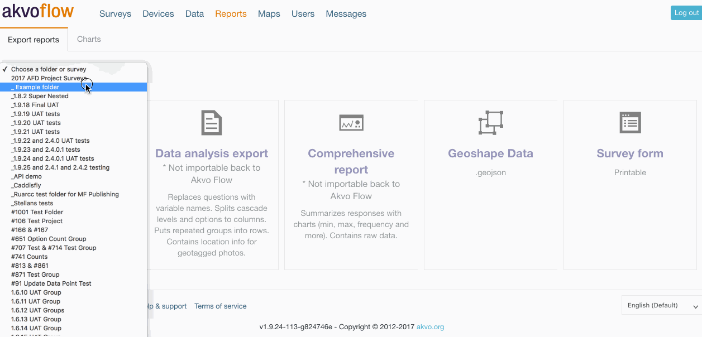The width and height of the screenshot is (702, 337).
Task: Click the Geoshape Data polygon icon
Action: [491, 123]
